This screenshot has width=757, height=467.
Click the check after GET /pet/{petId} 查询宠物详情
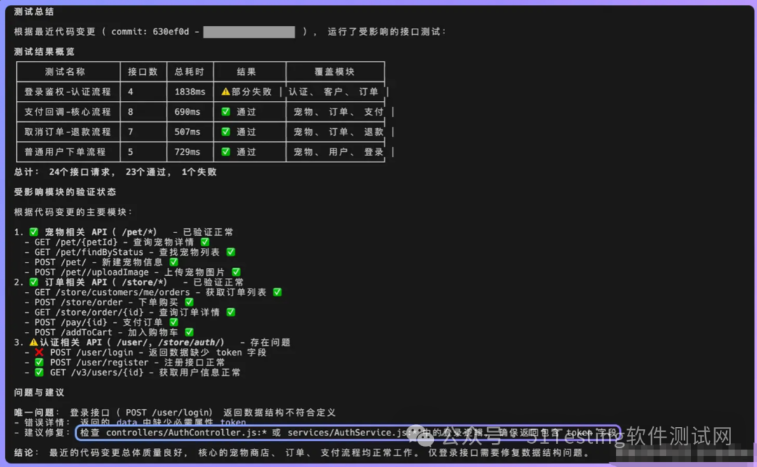click(205, 242)
